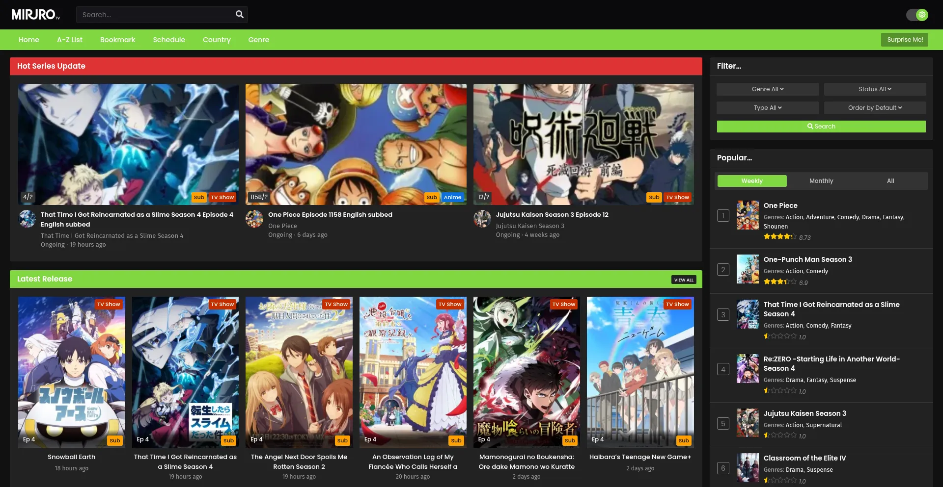Click Sub badge on Snowball Earth poster
This screenshot has width=943, height=487.
(115, 441)
